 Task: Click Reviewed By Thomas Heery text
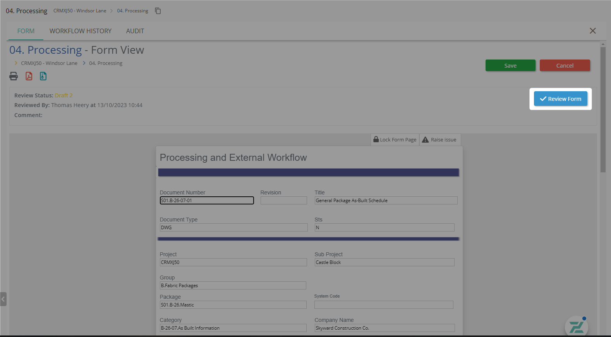(x=78, y=105)
